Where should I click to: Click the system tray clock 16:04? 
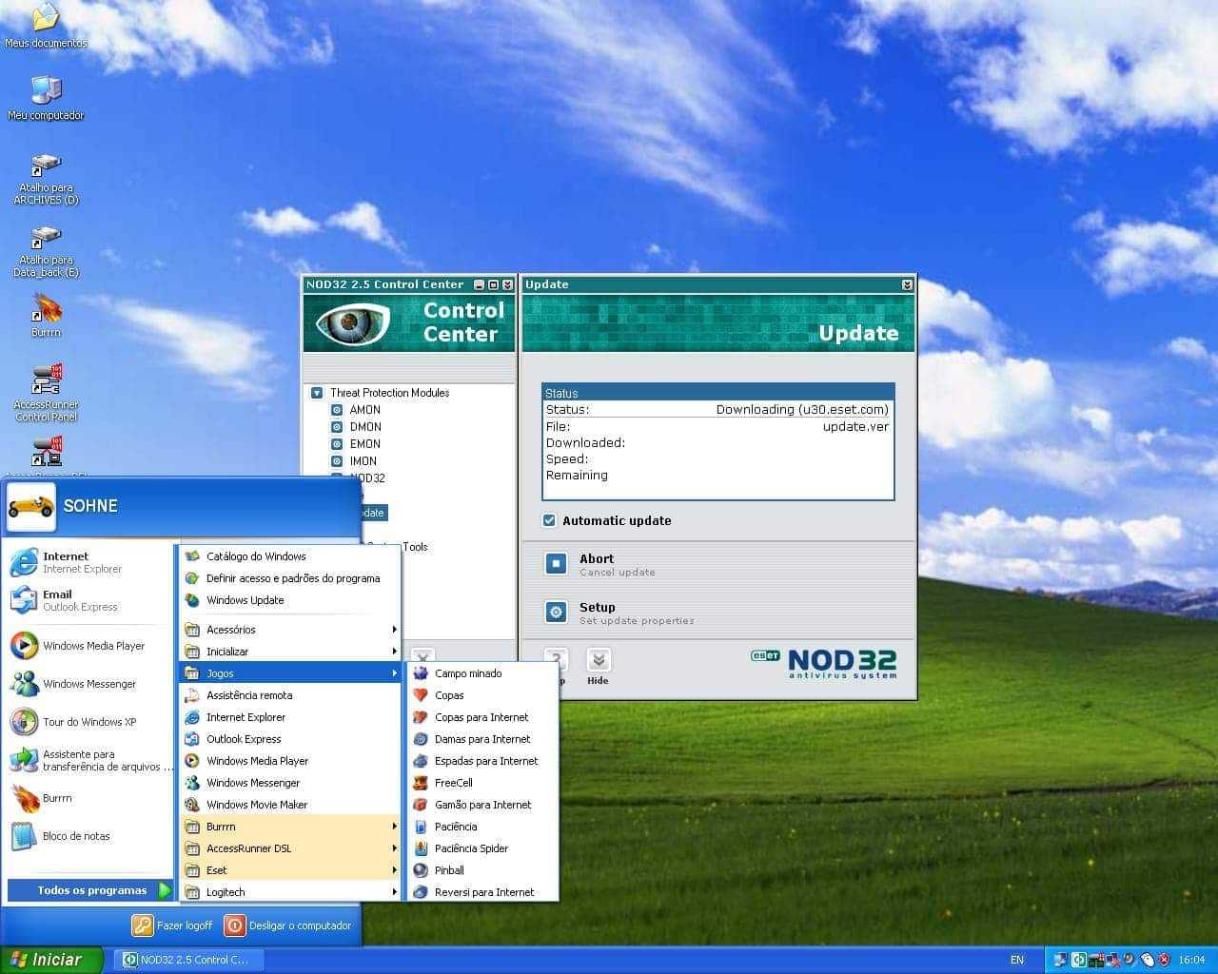[1191, 960]
